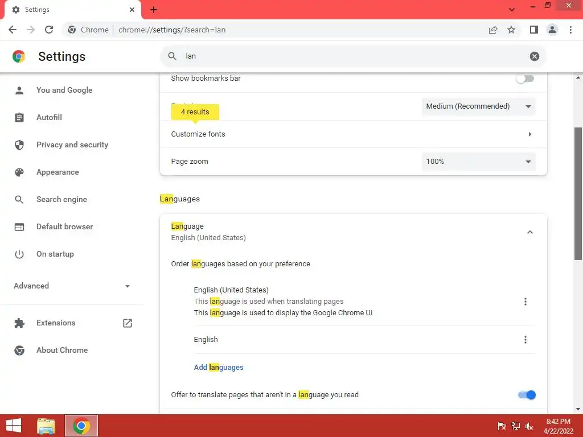Click the Extensions external link icon
The image size is (583, 437).
pyautogui.click(x=128, y=323)
